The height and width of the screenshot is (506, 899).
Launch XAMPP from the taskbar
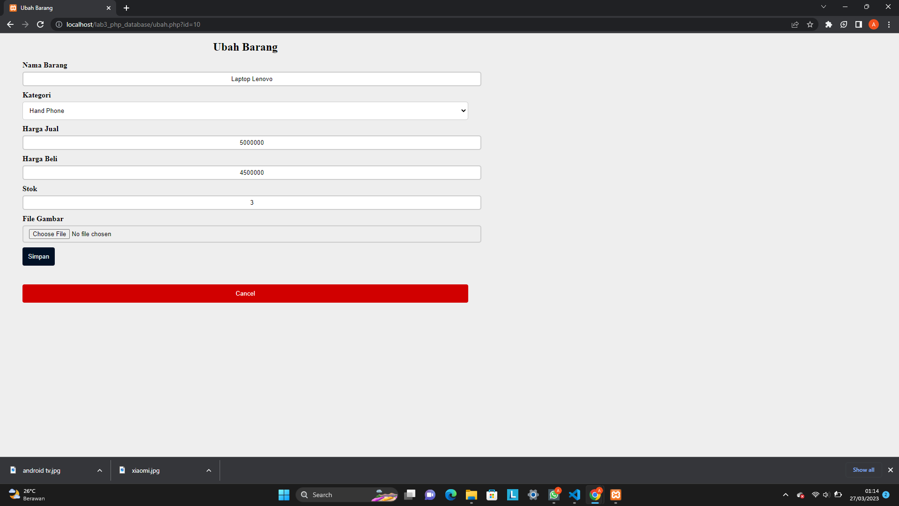click(616, 495)
